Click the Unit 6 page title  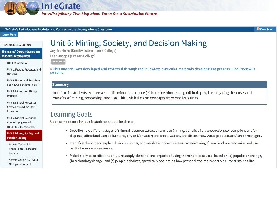click(x=128, y=43)
